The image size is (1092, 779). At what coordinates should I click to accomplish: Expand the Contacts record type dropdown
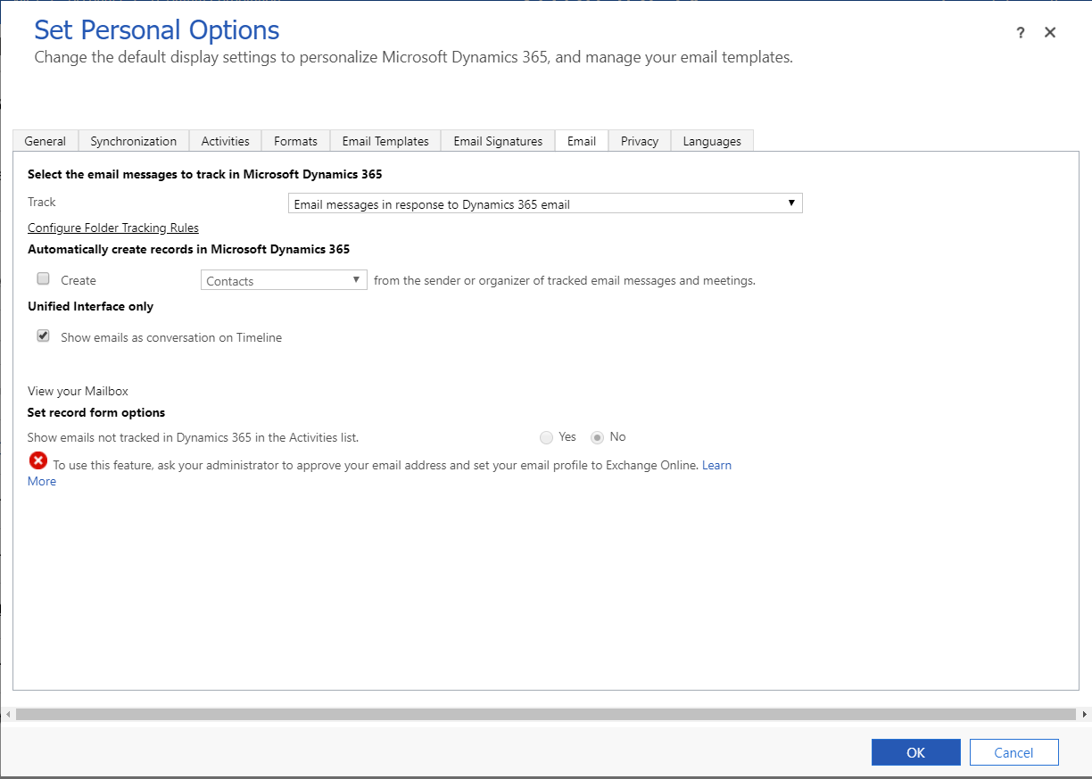(284, 280)
